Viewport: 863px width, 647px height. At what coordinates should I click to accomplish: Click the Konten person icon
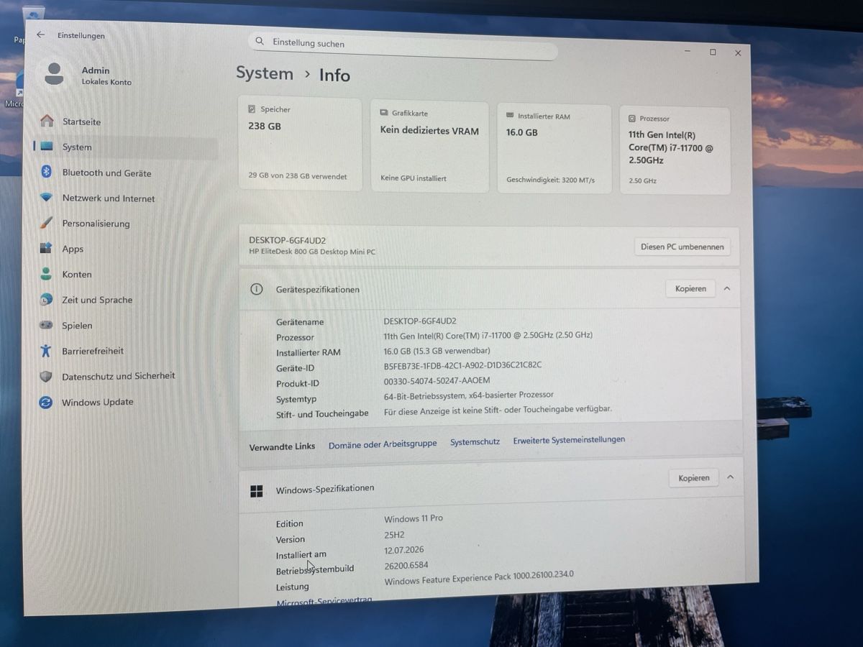point(46,274)
